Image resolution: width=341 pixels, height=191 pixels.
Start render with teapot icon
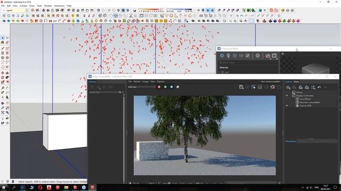click(x=267, y=56)
